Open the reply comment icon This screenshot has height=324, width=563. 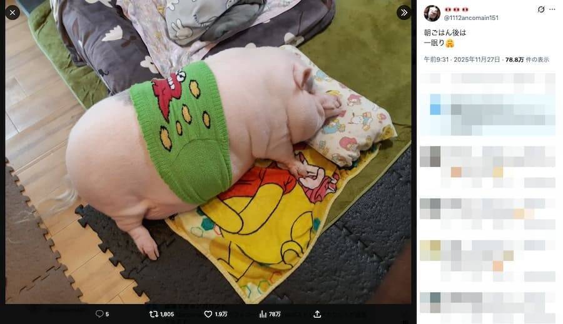[99, 314]
